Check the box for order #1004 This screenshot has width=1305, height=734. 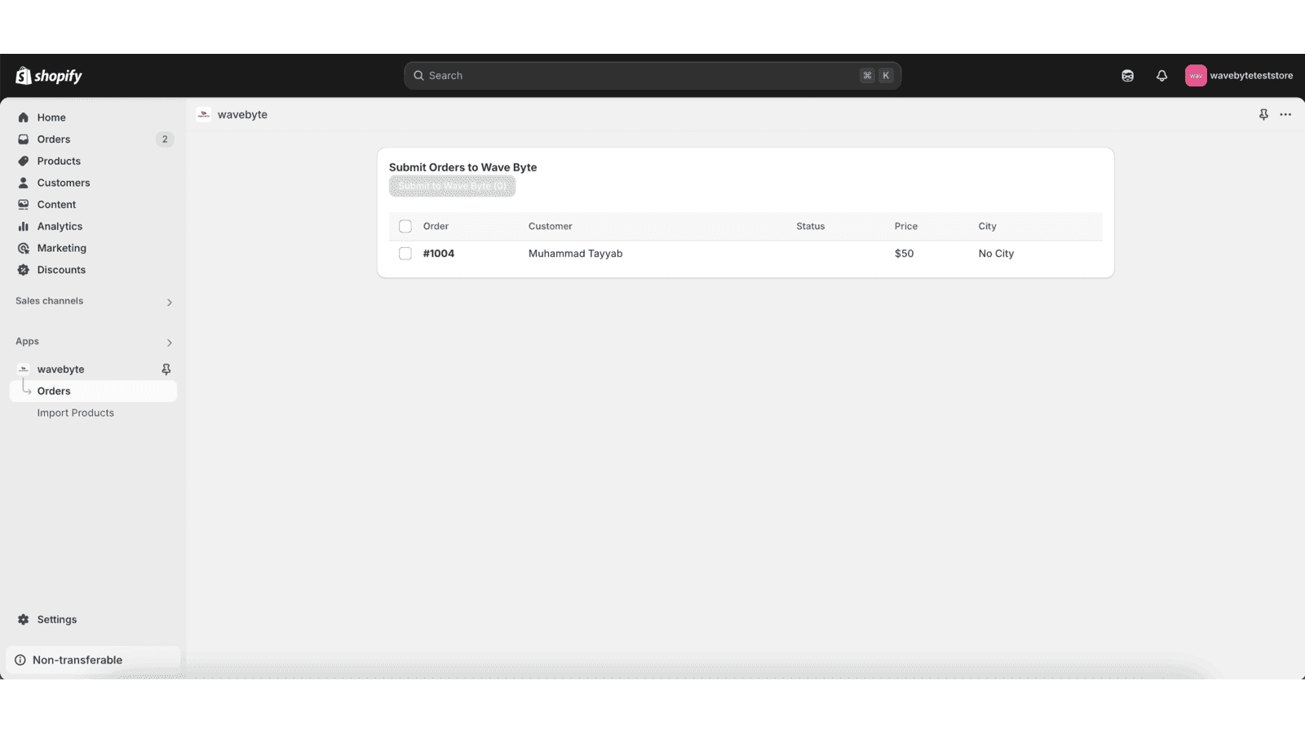405,254
